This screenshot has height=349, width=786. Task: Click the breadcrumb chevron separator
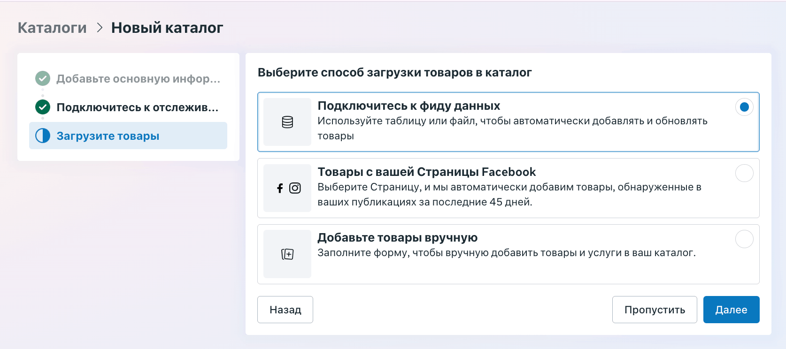pos(100,28)
